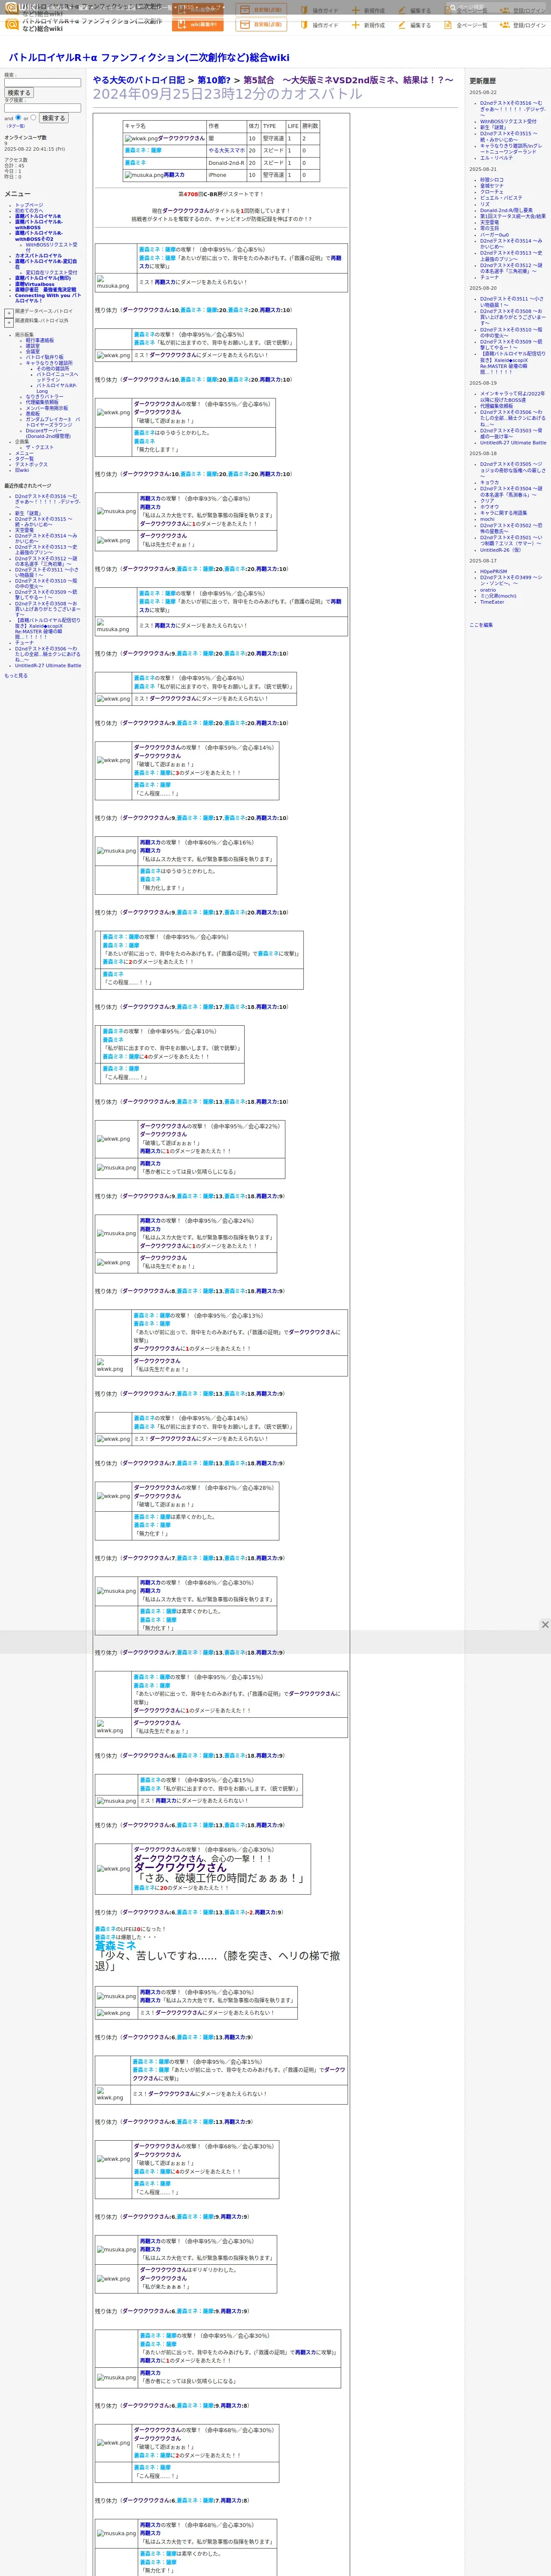
Task: Open ザ・クエスト under 企画集
Action: pos(39,447)
